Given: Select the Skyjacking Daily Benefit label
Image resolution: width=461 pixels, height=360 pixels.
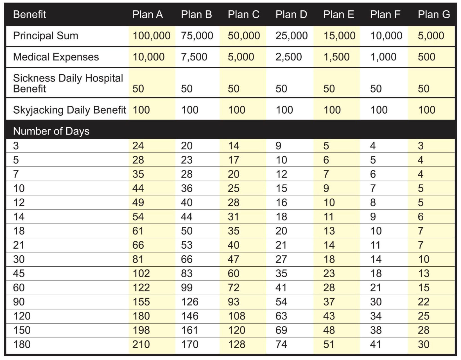Looking at the screenshot, I should (x=69, y=110).
